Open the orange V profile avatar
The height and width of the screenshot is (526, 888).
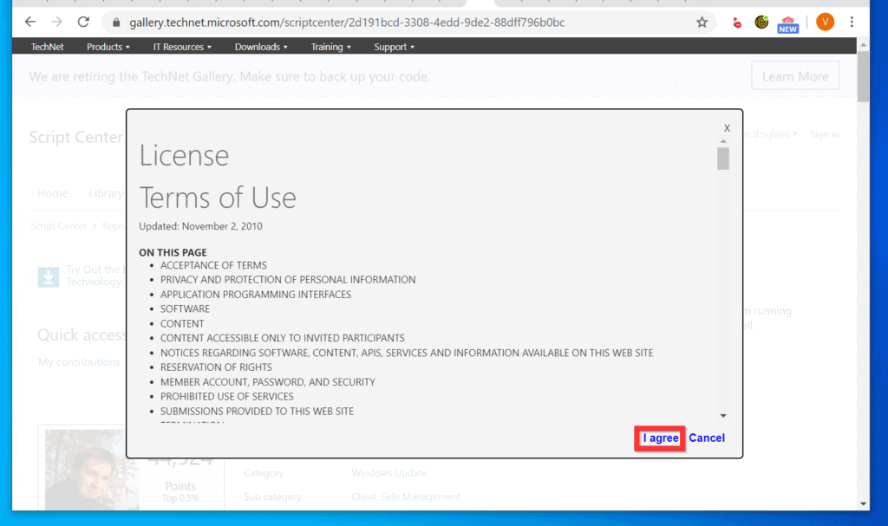826,22
